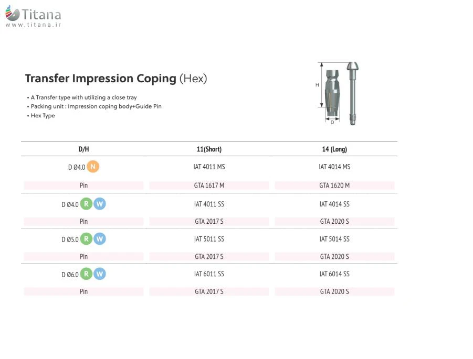
Task: Click the impression coping product image
Action: pyautogui.click(x=339, y=93)
